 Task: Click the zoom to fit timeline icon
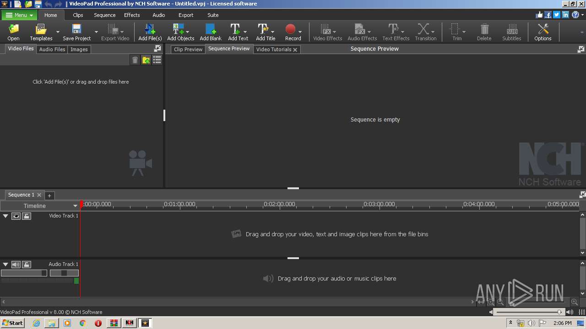[480, 302]
